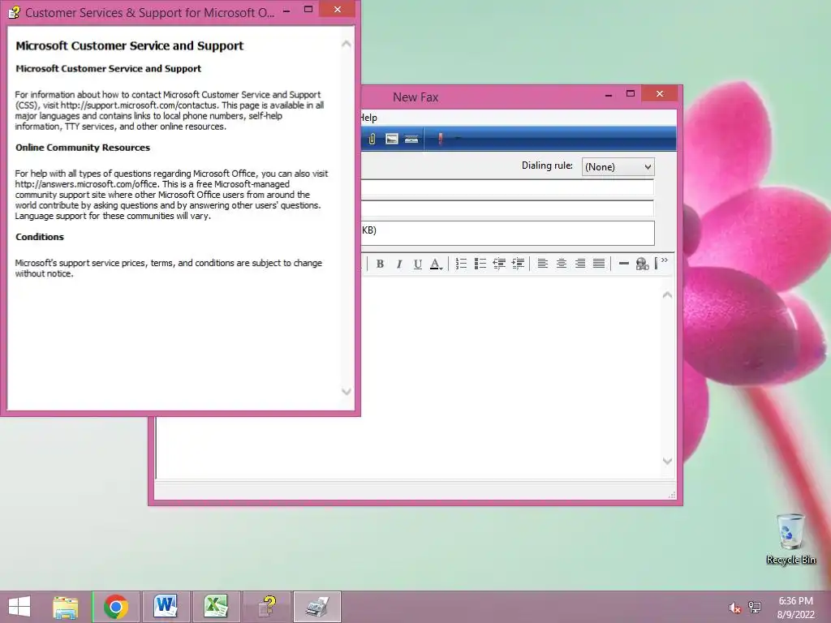
Task: Toggle Underline formatting in the fax editor
Action: pyautogui.click(x=418, y=264)
